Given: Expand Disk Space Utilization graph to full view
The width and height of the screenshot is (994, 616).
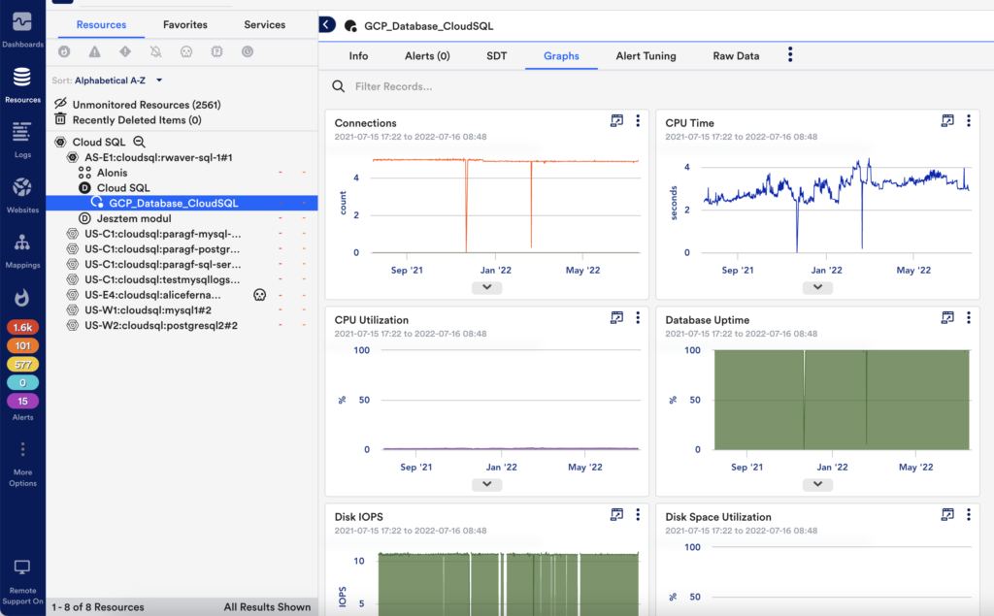Looking at the screenshot, I should tap(947, 514).
